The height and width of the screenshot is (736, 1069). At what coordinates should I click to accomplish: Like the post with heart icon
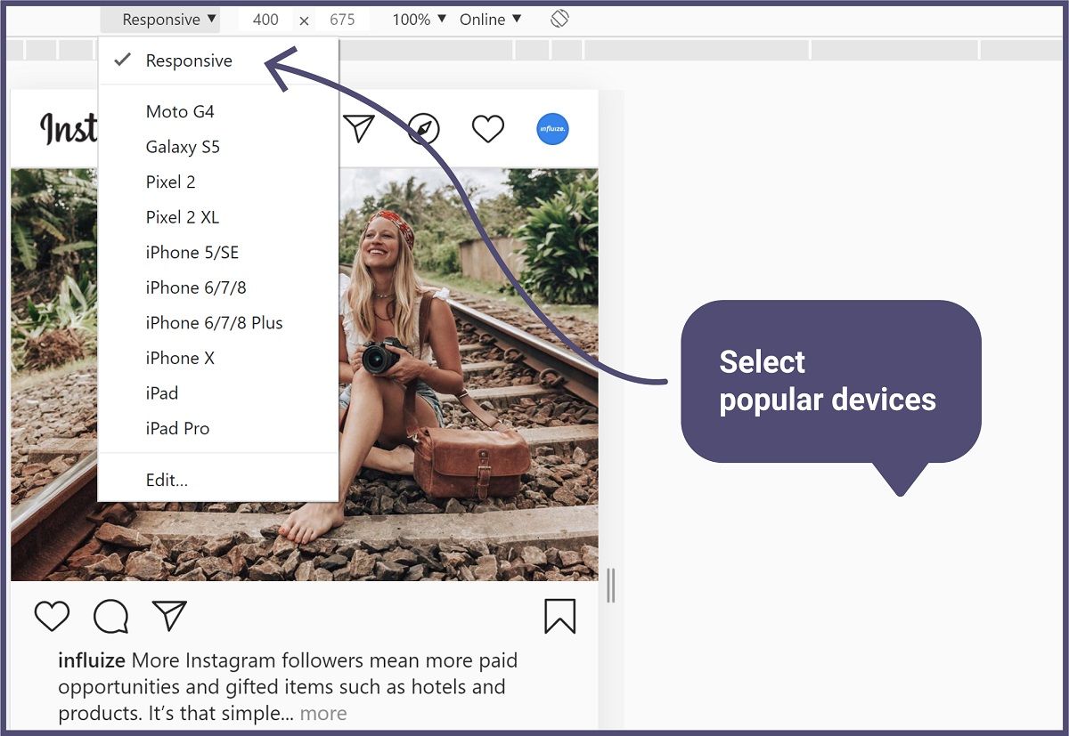[52, 616]
